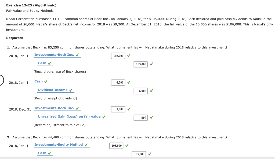Screen dimensions: 275x159
Task: Click the 6,000 dividend debit amount field
Action: (x=118, y=82)
